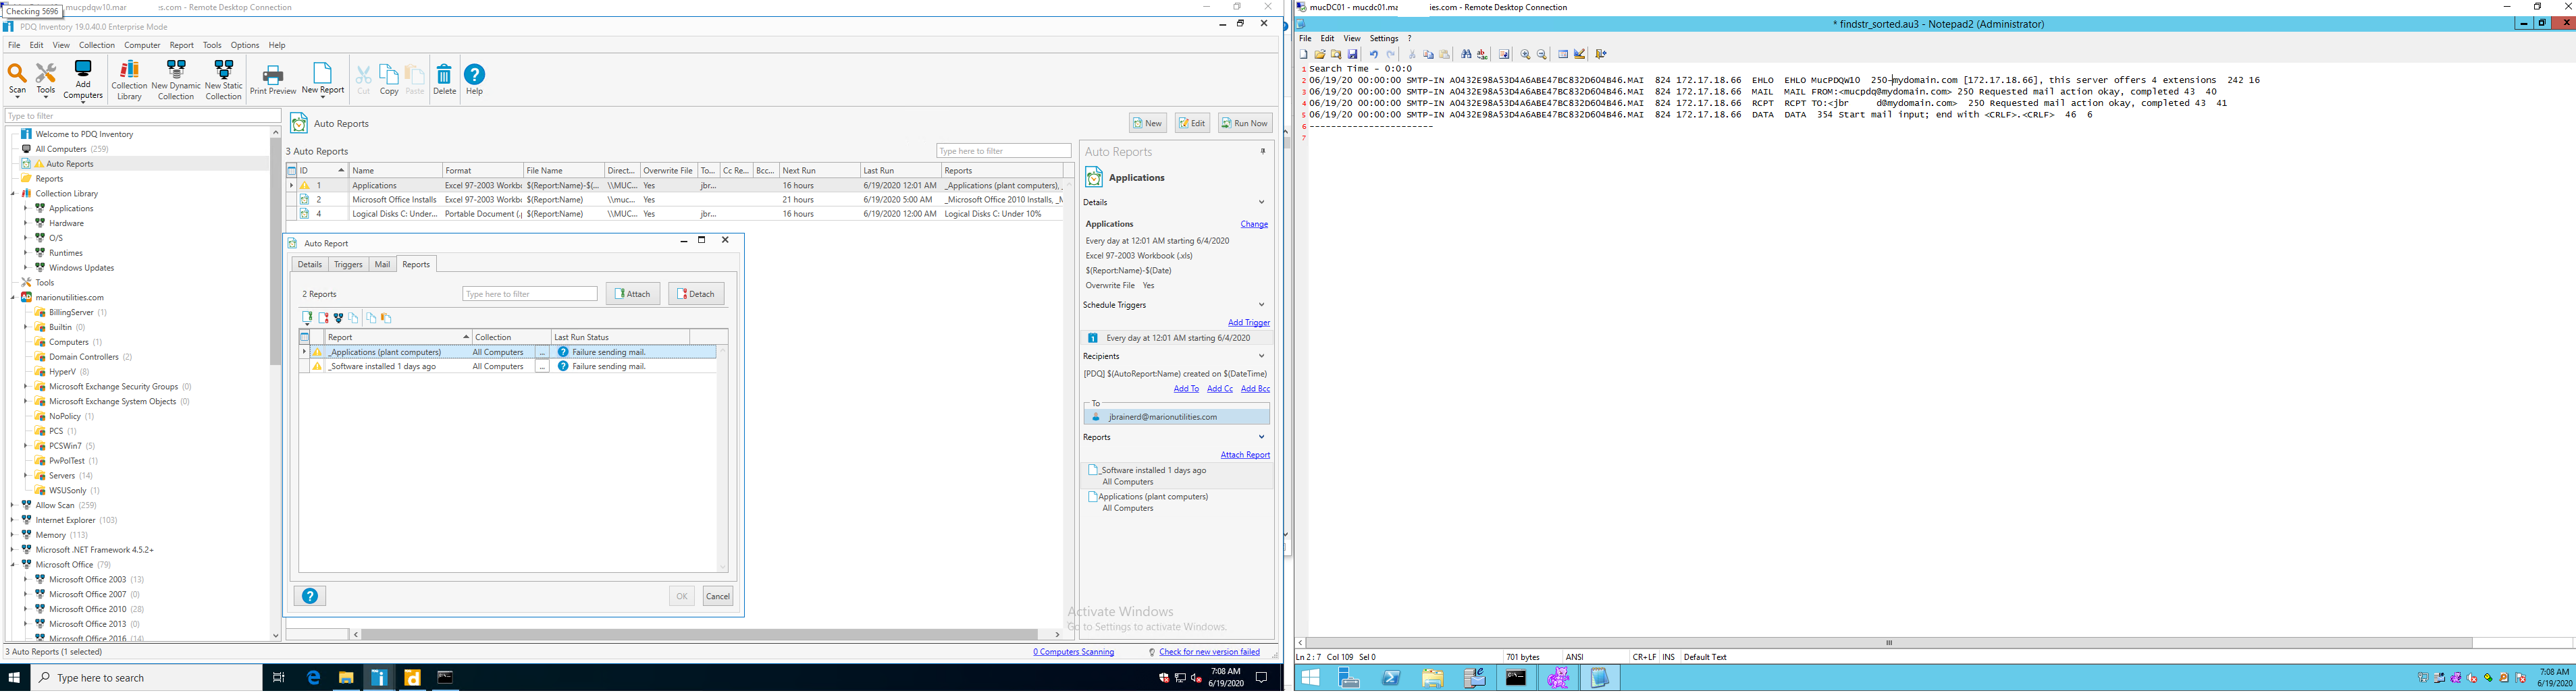This screenshot has height=693, width=2576.
Task: Click the Add Trigger link
Action: pyautogui.click(x=1248, y=323)
